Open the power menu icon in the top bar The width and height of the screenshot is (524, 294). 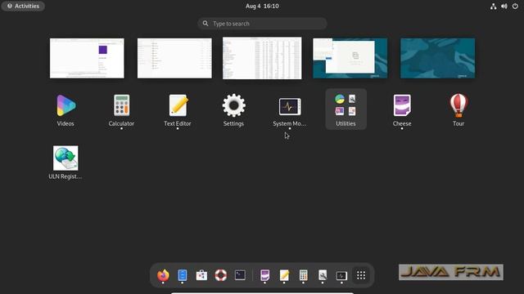point(515,6)
